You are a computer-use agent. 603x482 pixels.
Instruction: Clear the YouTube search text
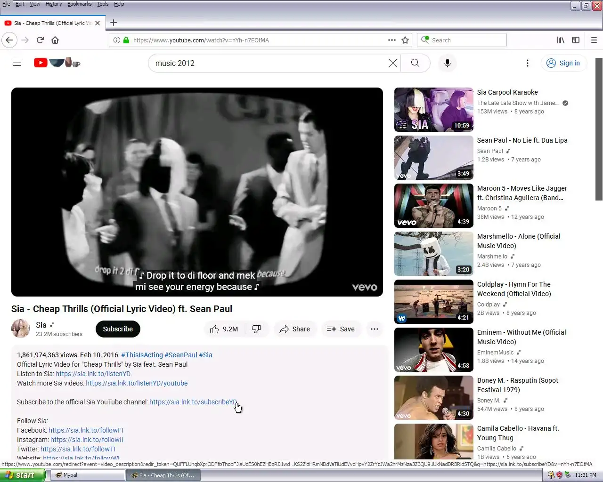pyautogui.click(x=392, y=63)
